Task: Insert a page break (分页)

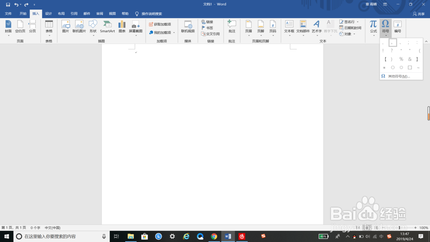Action: click(x=32, y=27)
